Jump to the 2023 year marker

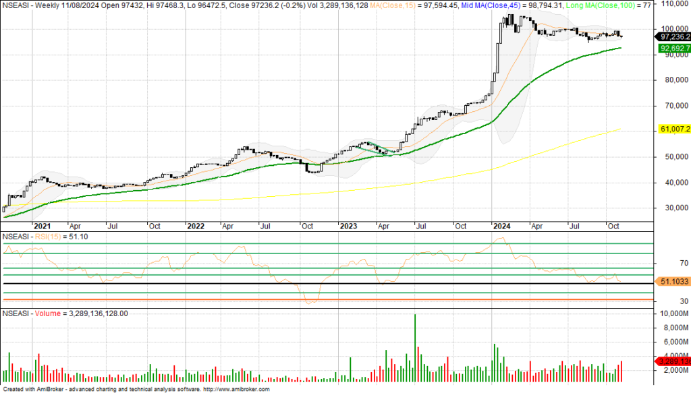point(348,226)
